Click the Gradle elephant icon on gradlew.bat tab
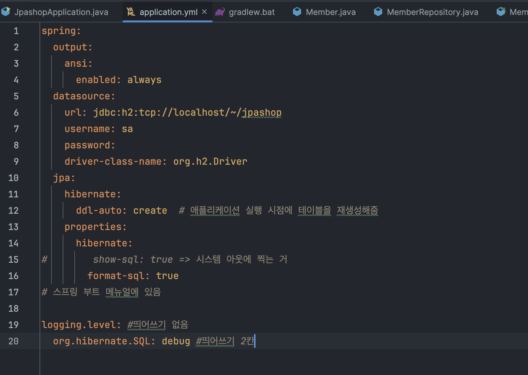Screen dimensions: 528x375 coord(220,12)
